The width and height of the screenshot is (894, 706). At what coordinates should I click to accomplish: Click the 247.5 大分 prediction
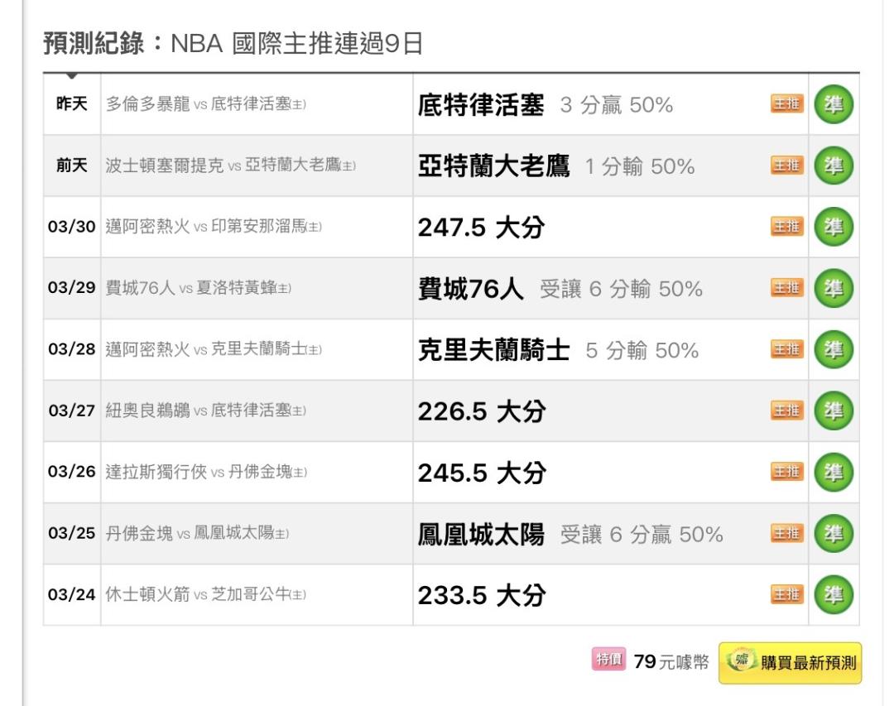(x=481, y=228)
